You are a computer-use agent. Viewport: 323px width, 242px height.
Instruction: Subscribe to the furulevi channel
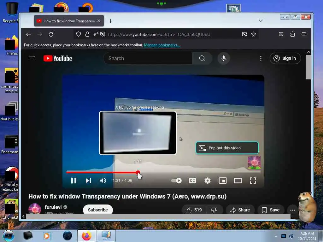pos(98,210)
